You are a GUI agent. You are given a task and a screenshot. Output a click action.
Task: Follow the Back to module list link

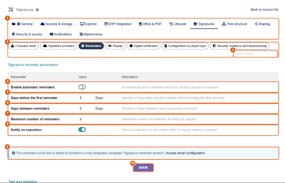tap(264, 9)
